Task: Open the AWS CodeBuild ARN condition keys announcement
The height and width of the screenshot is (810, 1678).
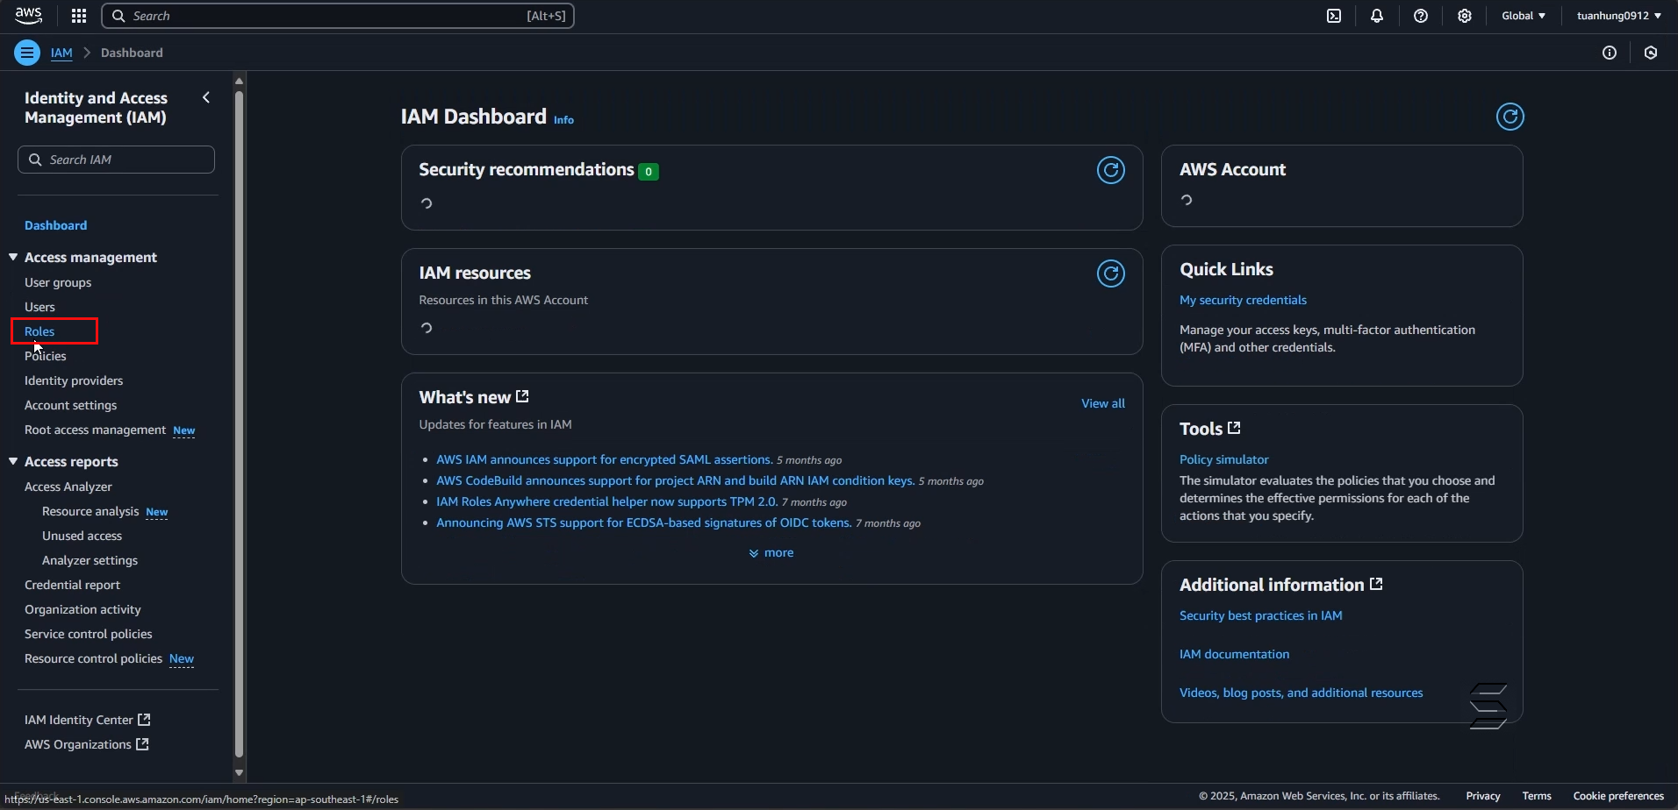Action: tap(675, 480)
